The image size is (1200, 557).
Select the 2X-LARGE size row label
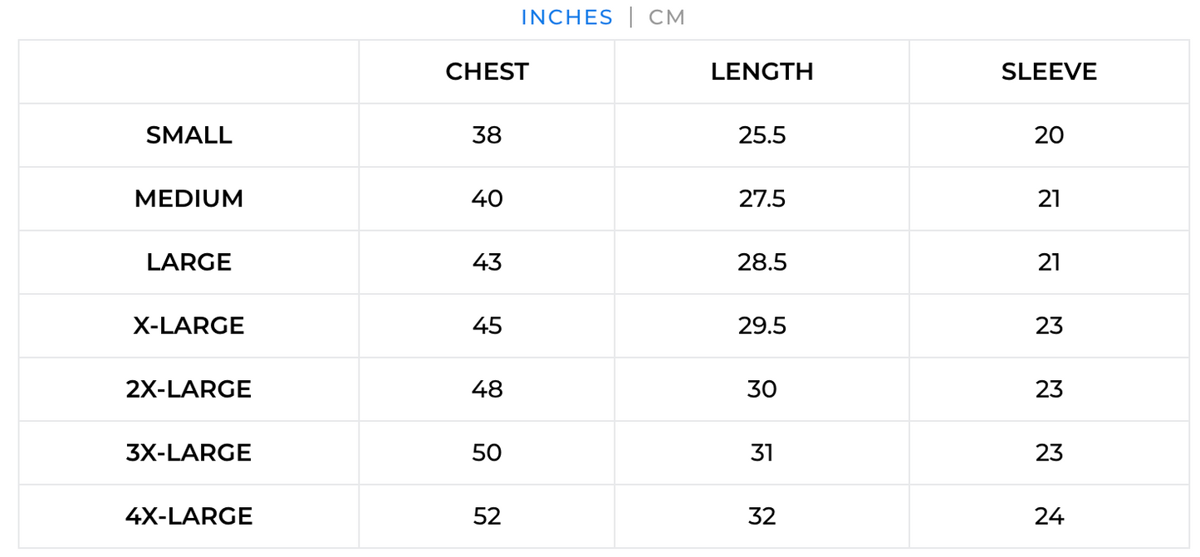click(189, 389)
